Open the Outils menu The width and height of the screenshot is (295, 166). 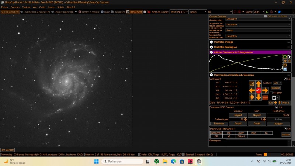tap(42, 7)
